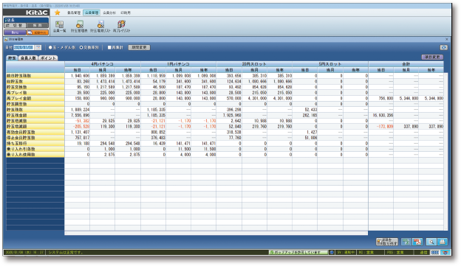Image resolution: width=461 pixels, height=266 pixels.
Task: Click the 切替 button in the left panel
Action: click(x=15, y=26)
